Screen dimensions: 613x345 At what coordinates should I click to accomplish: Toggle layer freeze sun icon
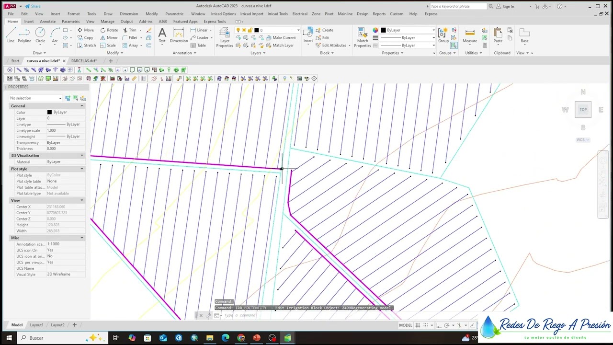pyautogui.click(x=244, y=30)
